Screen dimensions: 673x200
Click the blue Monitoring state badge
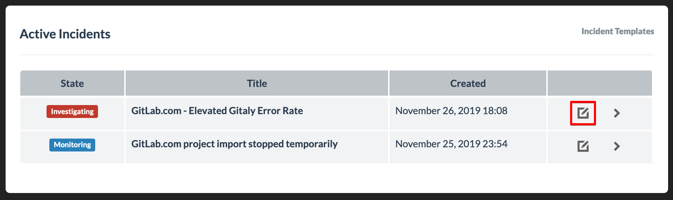(72, 145)
